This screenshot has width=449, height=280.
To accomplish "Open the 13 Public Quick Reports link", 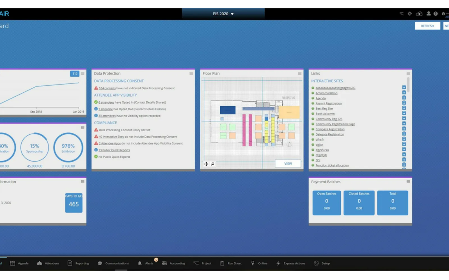I will (114, 150).
